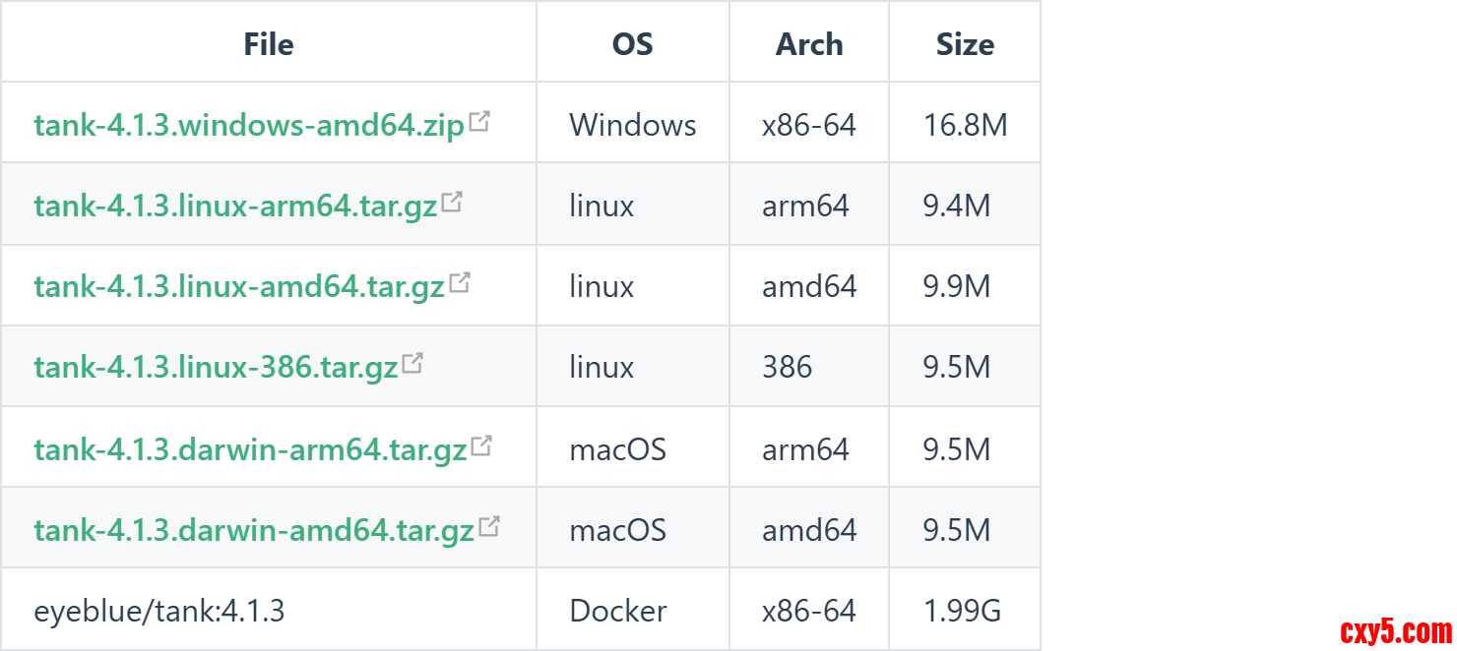Click external-link icon beside linux-amd64.tar.gz
This screenshot has height=651, width=1457.
(x=460, y=283)
